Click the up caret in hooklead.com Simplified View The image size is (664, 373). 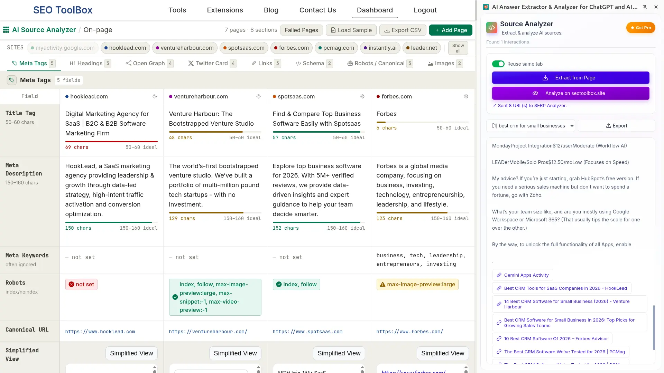155,367
